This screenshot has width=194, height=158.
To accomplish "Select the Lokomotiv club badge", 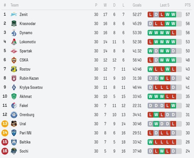I will 14,42.
